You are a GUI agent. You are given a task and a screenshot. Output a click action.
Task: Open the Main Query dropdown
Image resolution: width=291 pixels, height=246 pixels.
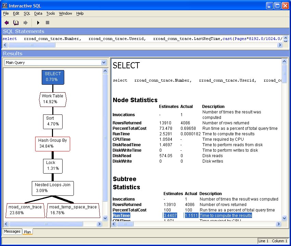coord(104,63)
